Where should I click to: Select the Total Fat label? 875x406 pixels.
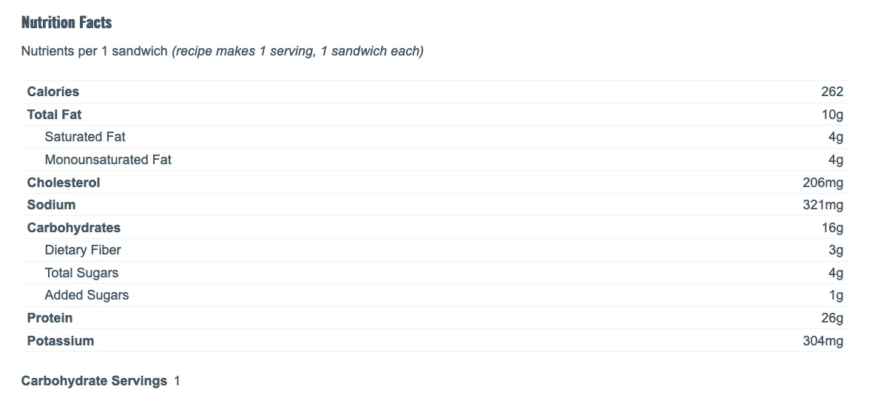(54, 115)
